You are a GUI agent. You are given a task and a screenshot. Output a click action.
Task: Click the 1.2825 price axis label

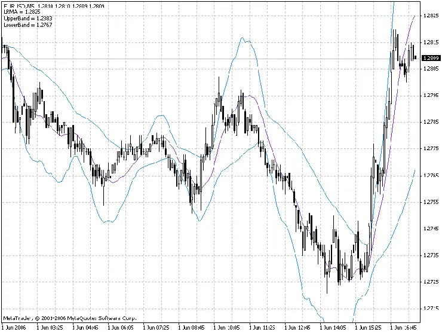431,16
